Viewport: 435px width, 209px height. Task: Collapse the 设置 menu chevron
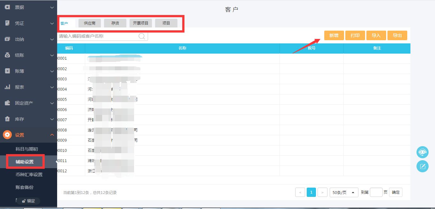pyautogui.click(x=52, y=135)
